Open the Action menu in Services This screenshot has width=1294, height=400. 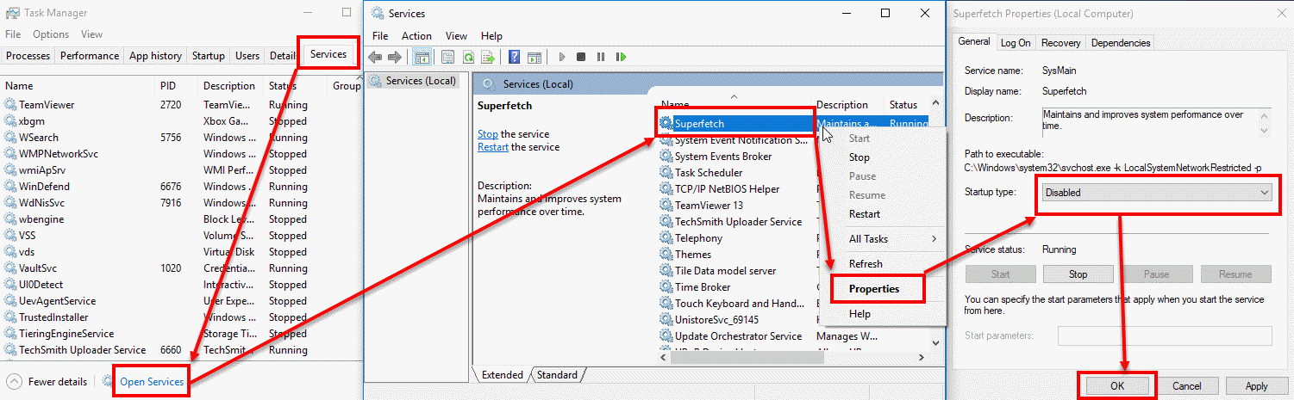pos(416,36)
